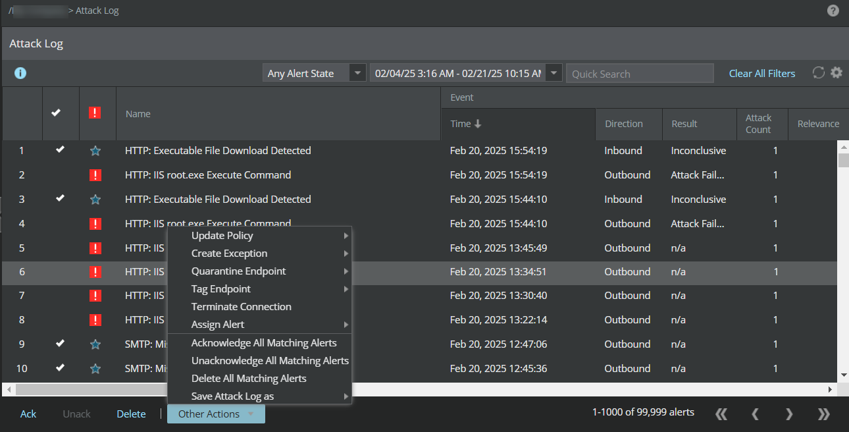Click the star icon in row 1

tap(95, 151)
